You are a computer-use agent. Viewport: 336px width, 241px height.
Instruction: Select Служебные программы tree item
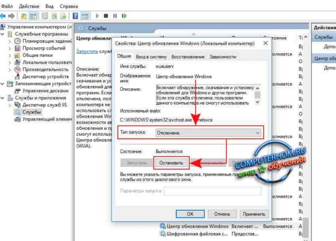(x=41, y=34)
